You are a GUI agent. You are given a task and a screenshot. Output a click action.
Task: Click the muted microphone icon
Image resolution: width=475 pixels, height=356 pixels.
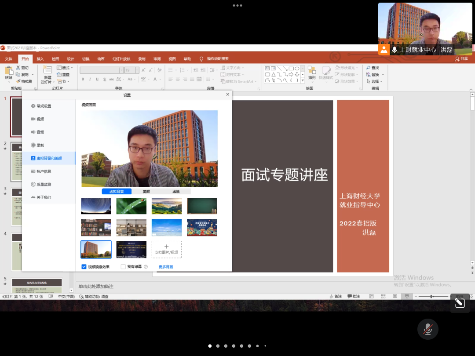(x=427, y=329)
